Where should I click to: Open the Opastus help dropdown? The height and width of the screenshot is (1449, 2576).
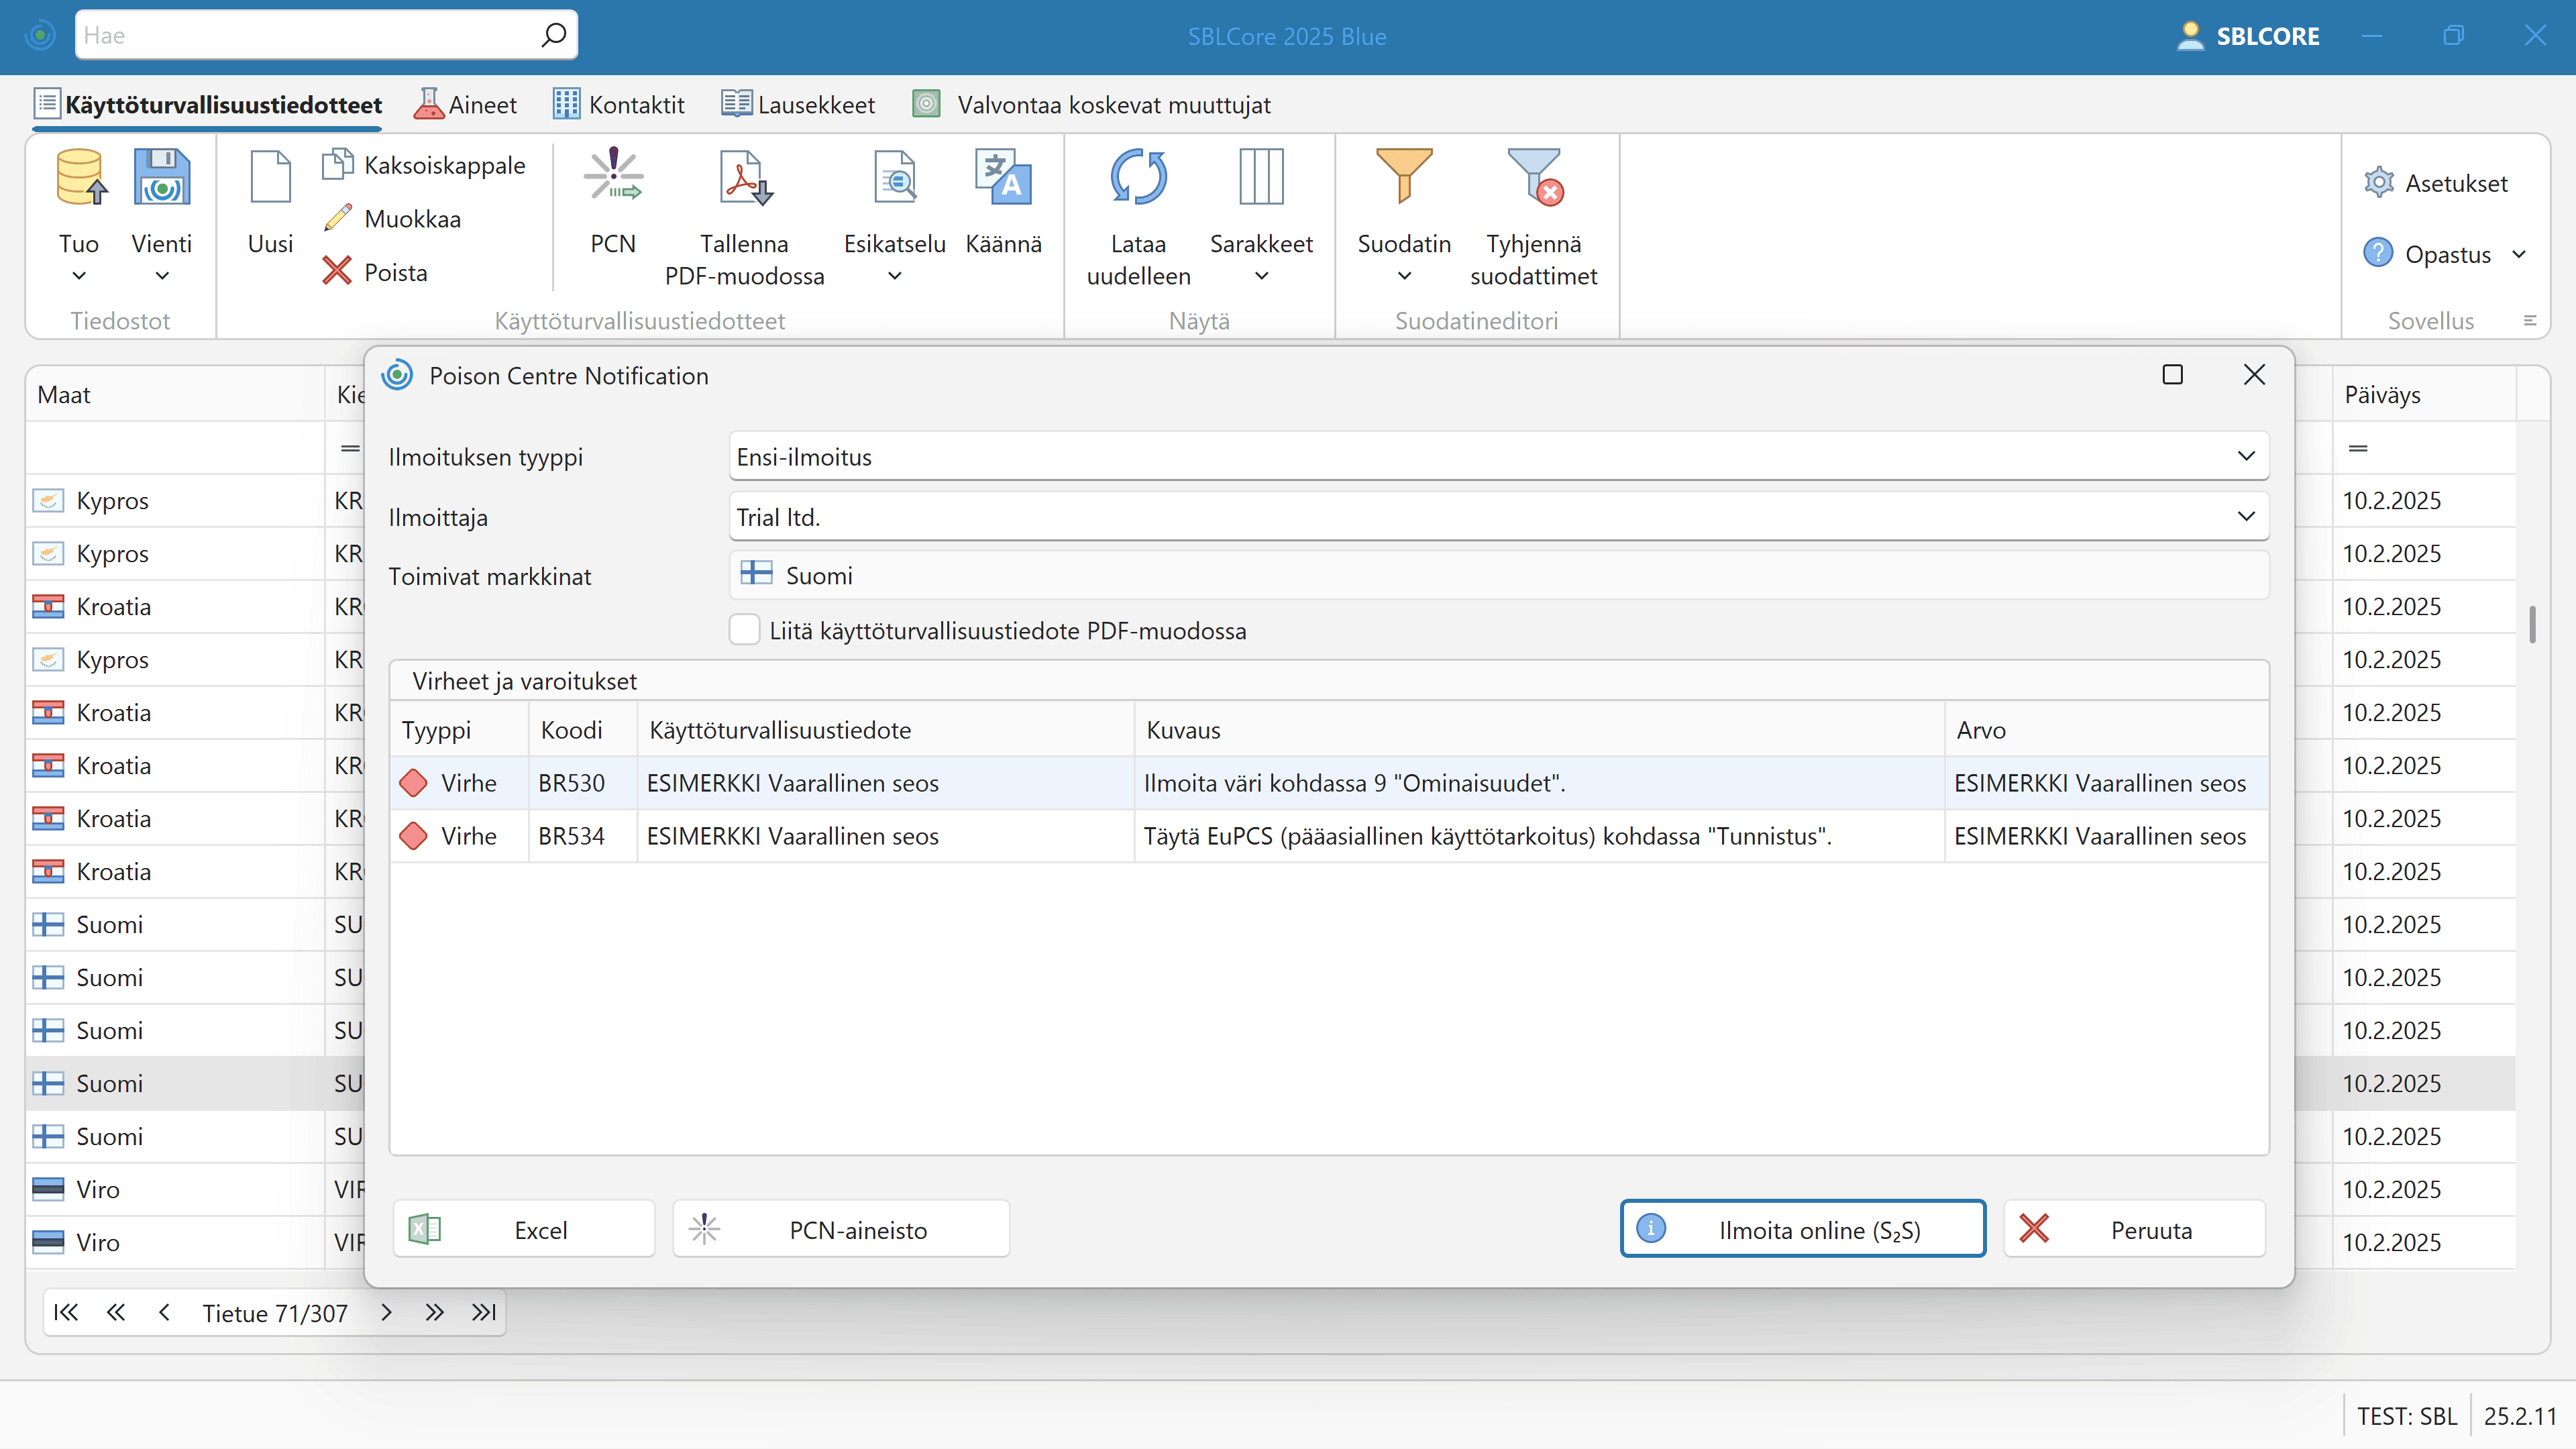pyautogui.click(x=2518, y=255)
